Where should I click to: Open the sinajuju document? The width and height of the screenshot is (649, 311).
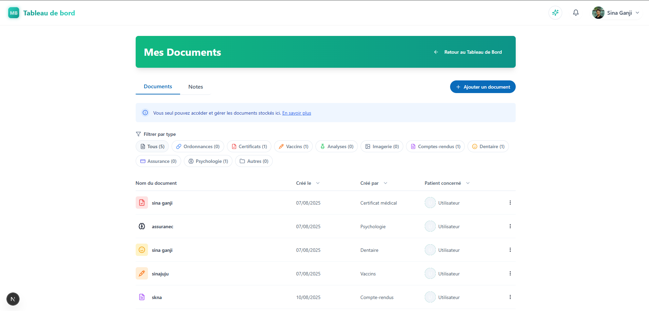point(160,274)
